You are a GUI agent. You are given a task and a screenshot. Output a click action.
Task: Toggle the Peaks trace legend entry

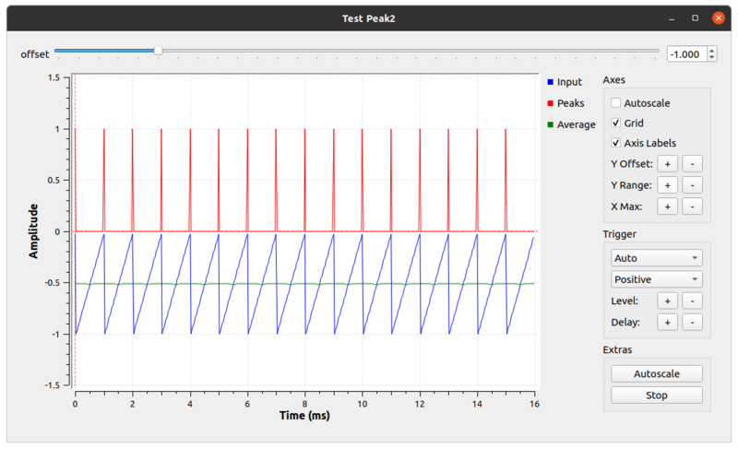point(565,103)
